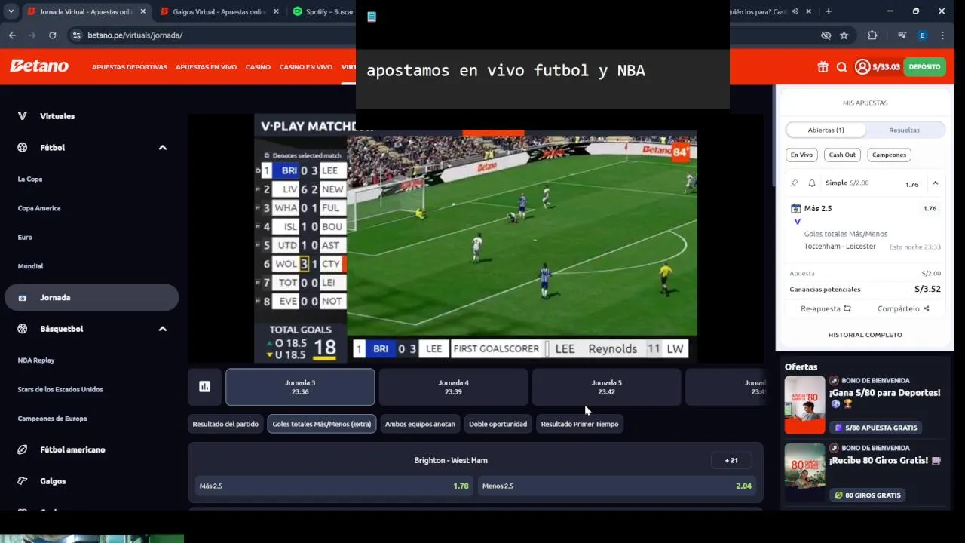Click Compártelo to share the bet
This screenshot has width=965, height=543.
[903, 308]
